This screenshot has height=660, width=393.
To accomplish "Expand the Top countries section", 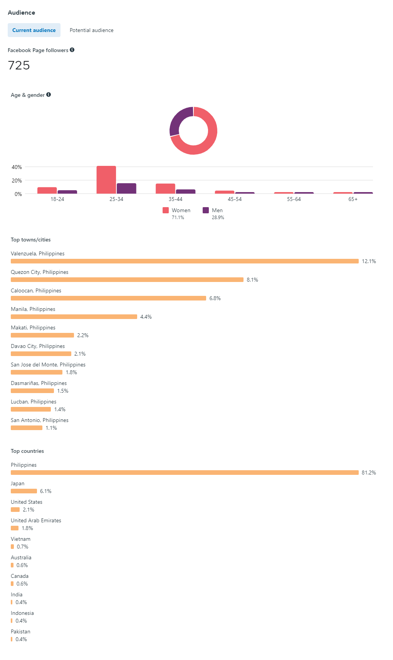I will point(27,451).
